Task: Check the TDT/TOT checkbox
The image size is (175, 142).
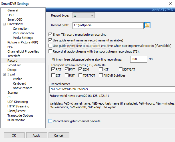Action: [x=80, y=75]
